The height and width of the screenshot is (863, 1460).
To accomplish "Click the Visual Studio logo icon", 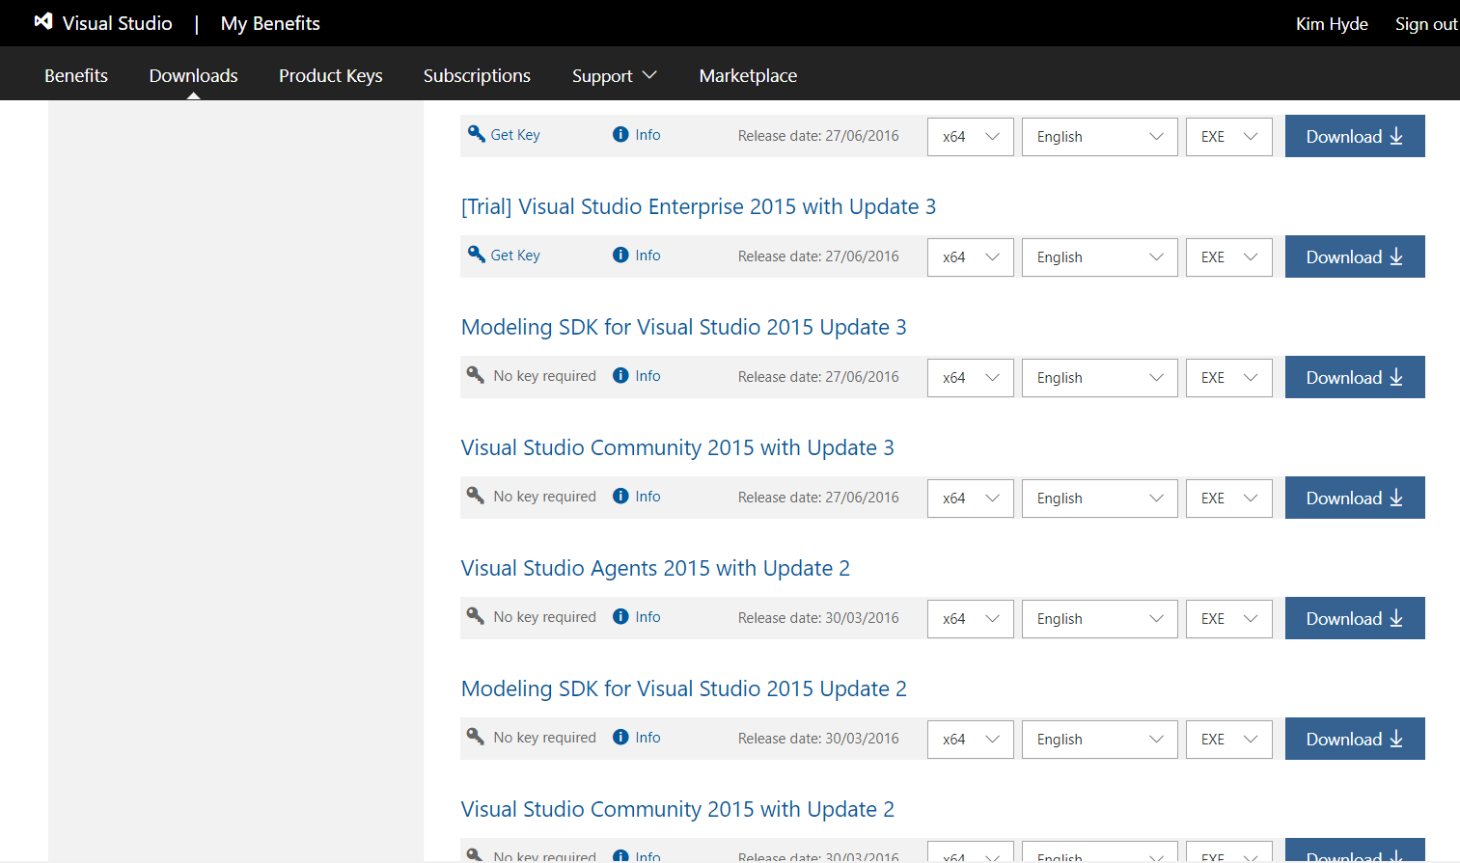I will click(x=43, y=21).
